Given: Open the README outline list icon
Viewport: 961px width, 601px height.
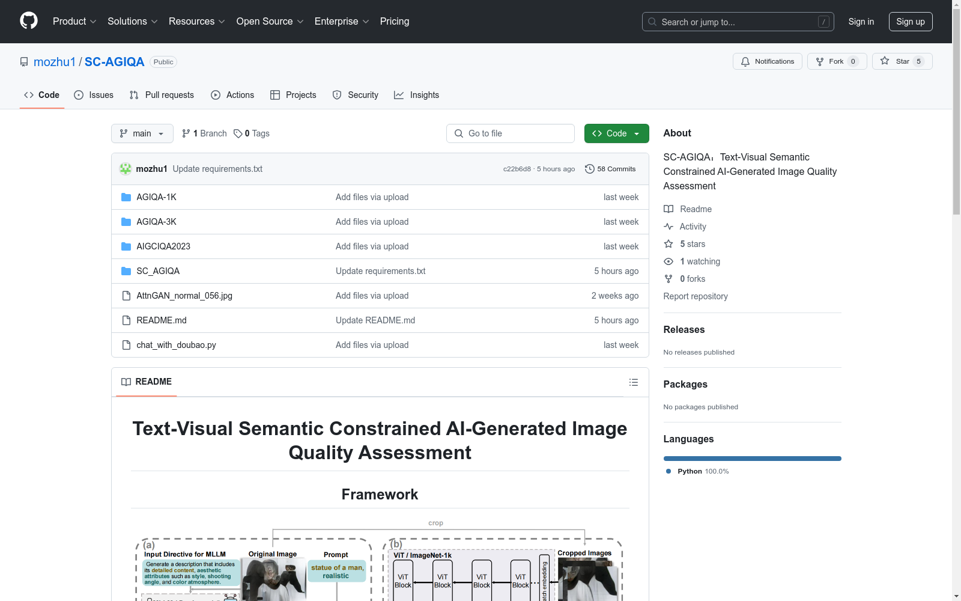Looking at the screenshot, I should pos(633,382).
